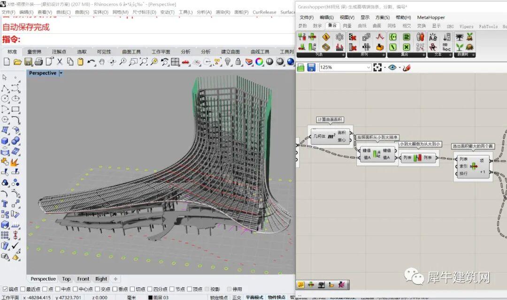Save Grasshopper definition with blue floppy icon
Viewport: 507px width, 300px height.
(311, 67)
